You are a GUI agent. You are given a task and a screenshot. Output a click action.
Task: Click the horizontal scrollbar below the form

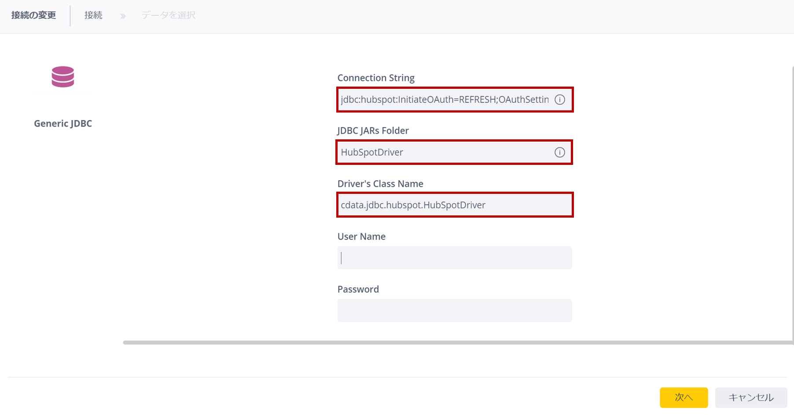[458, 342]
